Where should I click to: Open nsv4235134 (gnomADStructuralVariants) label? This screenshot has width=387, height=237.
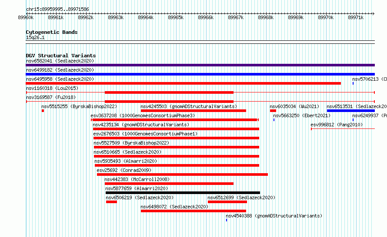[141, 125]
